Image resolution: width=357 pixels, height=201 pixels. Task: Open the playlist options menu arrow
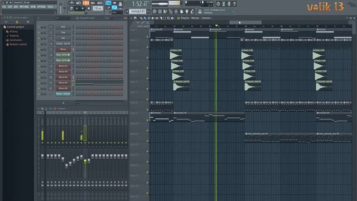(x=131, y=18)
